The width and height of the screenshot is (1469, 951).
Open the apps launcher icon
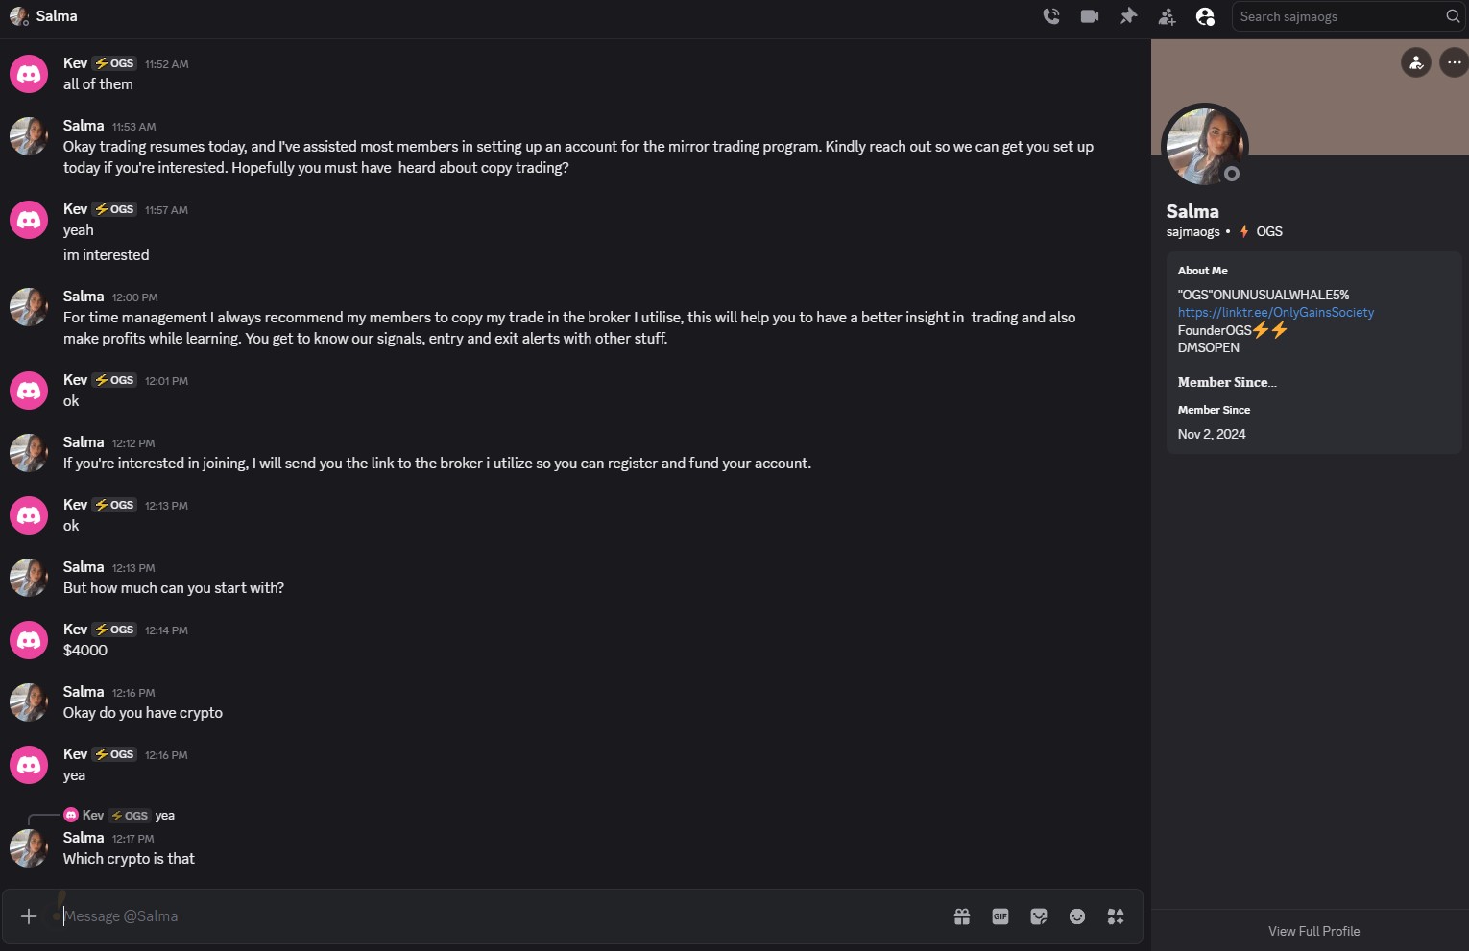pyautogui.click(x=1116, y=916)
